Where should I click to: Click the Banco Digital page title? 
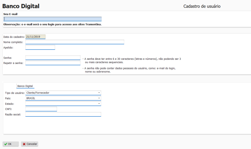point(21,6)
